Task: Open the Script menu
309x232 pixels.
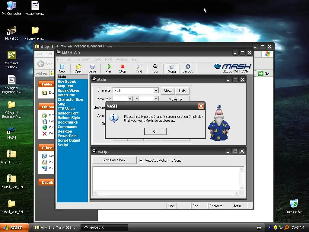Action: pyautogui.click(x=97, y=59)
